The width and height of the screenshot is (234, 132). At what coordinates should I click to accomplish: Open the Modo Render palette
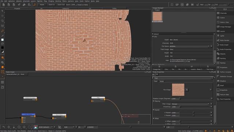224,40
